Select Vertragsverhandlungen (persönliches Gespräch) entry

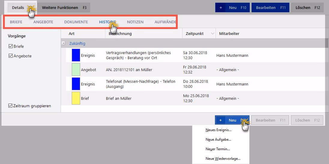(x=138, y=55)
